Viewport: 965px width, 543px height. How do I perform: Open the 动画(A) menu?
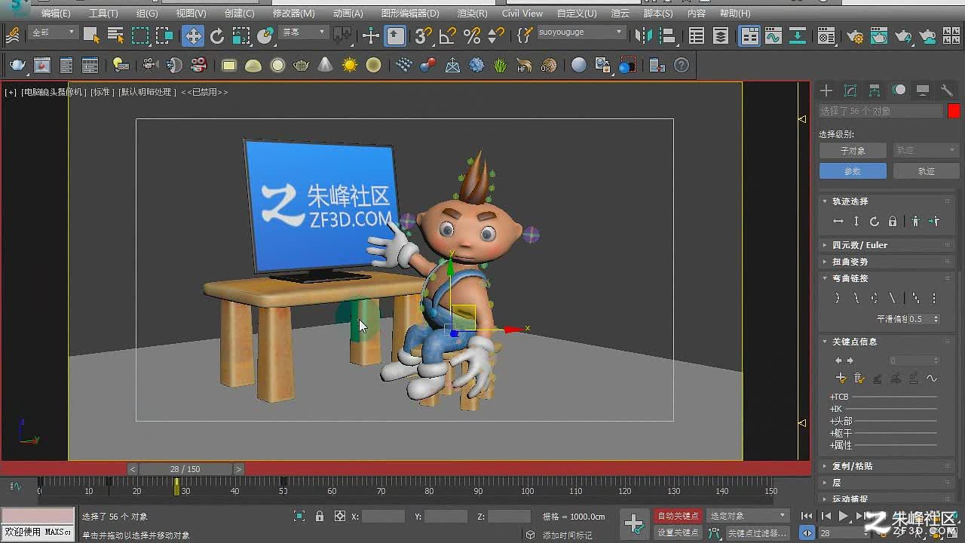coord(348,13)
